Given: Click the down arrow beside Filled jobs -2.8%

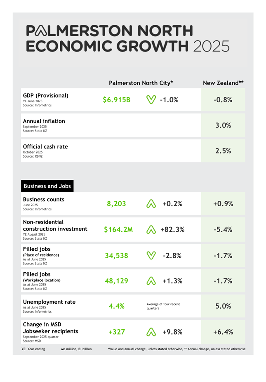Looking at the screenshot, I should click(151, 256).
